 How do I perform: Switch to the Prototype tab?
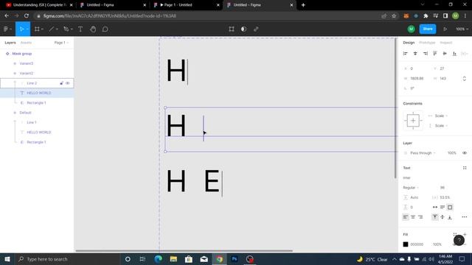tap(427, 43)
